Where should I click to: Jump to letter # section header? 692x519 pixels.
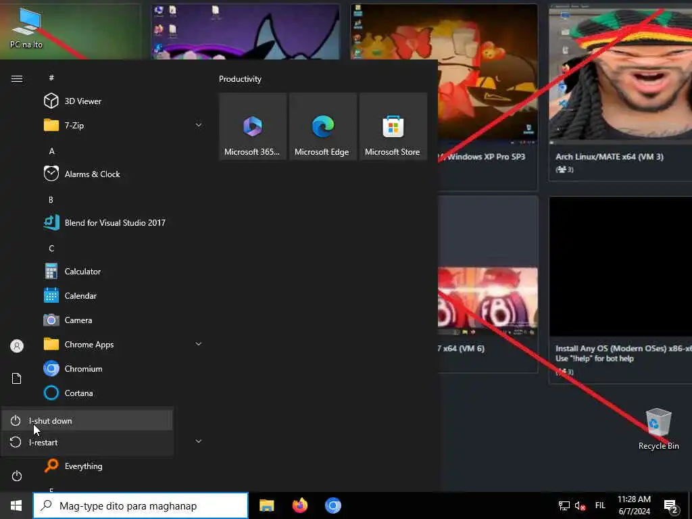click(51, 78)
